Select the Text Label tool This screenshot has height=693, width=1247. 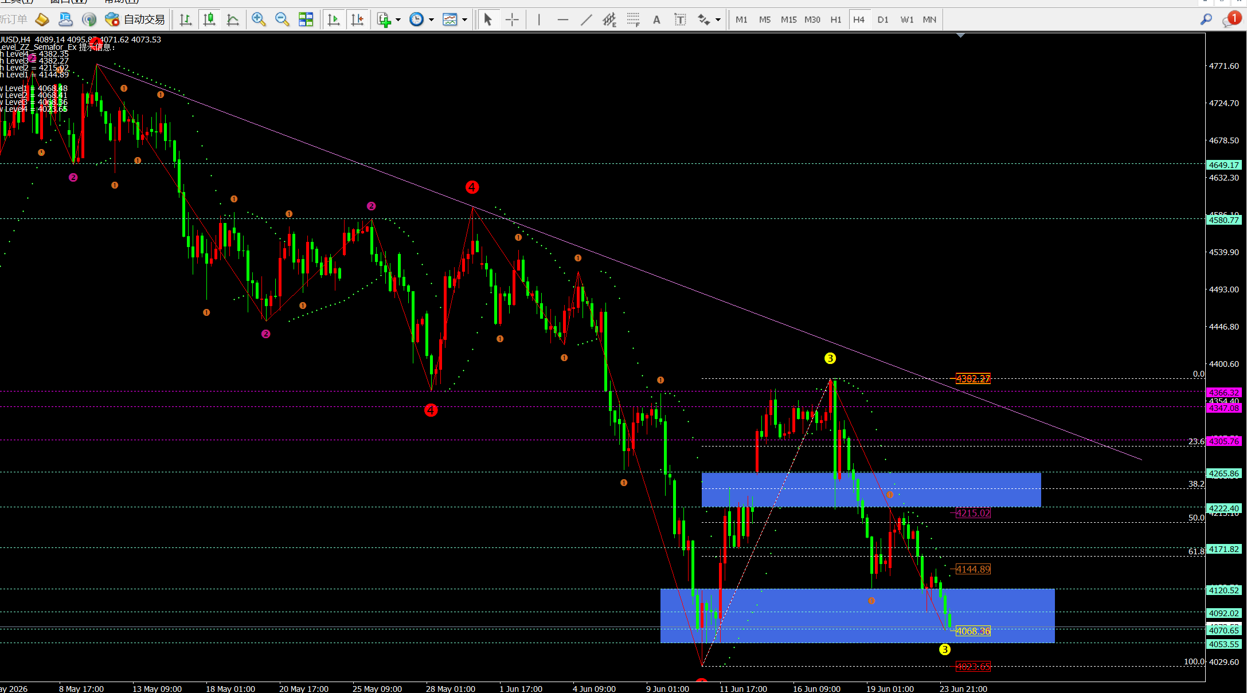(x=680, y=19)
